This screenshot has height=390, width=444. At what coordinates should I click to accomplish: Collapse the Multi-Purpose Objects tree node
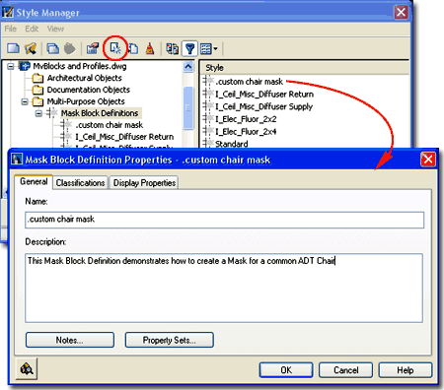coord(25,101)
